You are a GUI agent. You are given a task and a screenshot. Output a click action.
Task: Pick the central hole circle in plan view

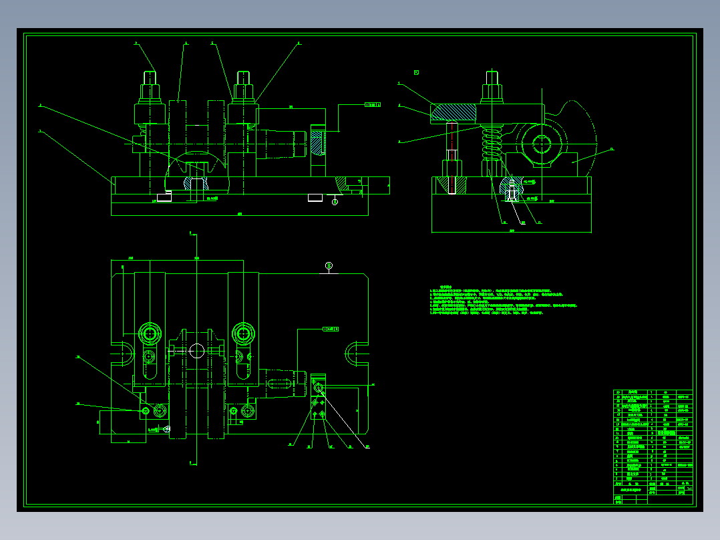pyautogui.click(x=196, y=351)
